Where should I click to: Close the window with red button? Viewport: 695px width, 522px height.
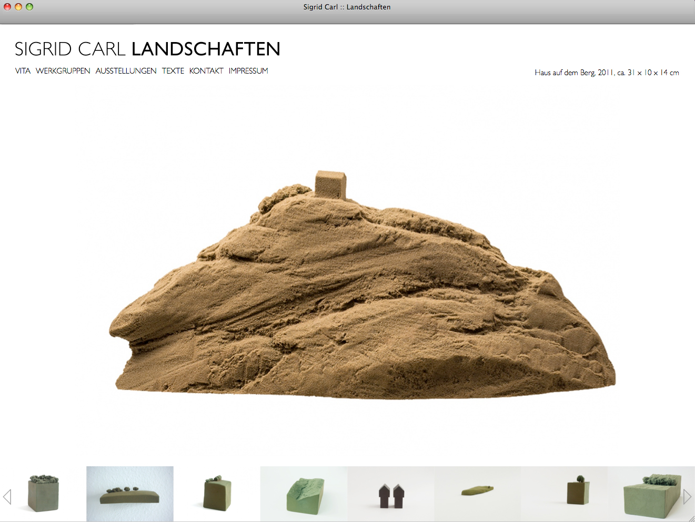[x=7, y=7]
